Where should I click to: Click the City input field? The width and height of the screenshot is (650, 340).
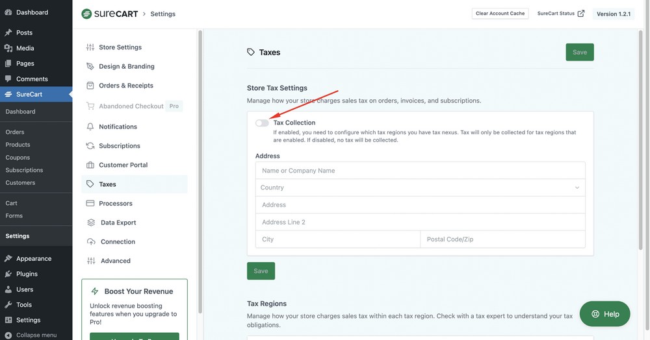pos(338,239)
